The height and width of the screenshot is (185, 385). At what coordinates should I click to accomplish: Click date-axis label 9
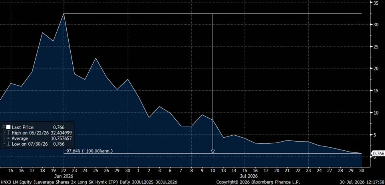pyautogui.click(x=202, y=170)
